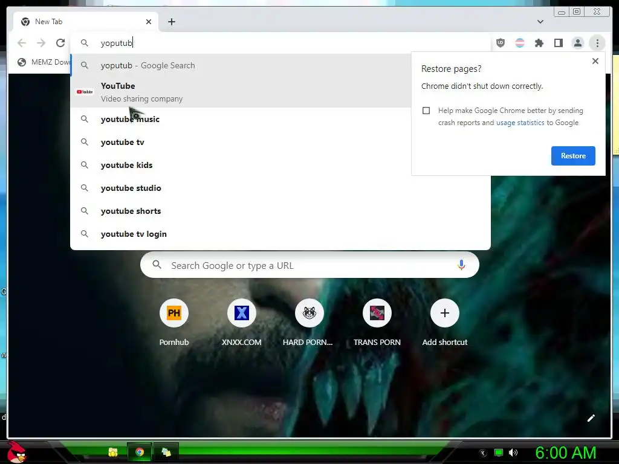Expand hidden system tray icons

[x=483, y=453]
